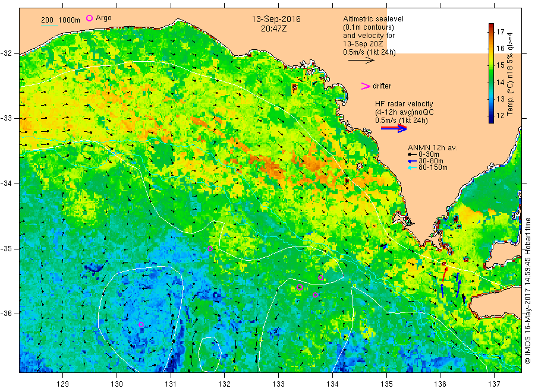Click the black altimetric velocity scale arrow
535x392 pixels.
(x=361, y=61)
